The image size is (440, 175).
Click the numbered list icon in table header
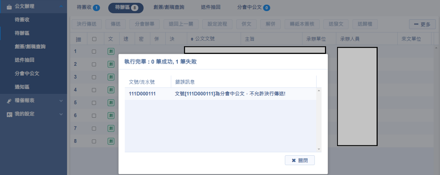tap(79, 39)
